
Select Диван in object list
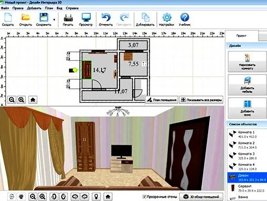coord(247,177)
